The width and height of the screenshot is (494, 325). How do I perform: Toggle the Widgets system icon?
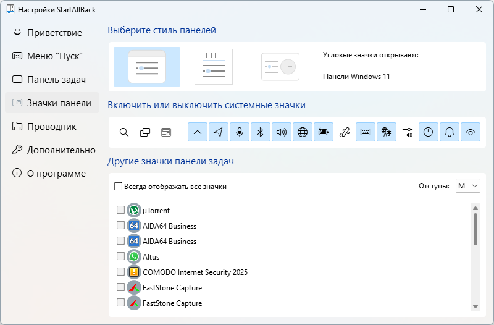pyautogui.click(x=166, y=132)
